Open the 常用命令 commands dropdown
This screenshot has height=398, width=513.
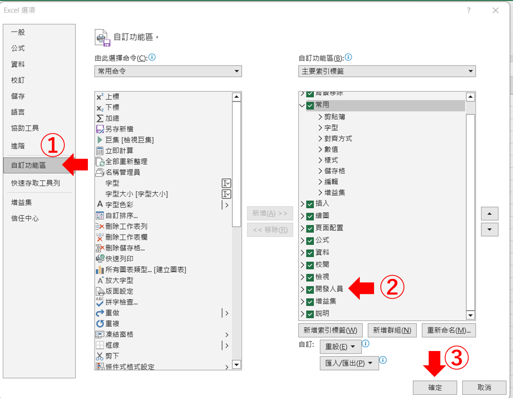click(168, 71)
